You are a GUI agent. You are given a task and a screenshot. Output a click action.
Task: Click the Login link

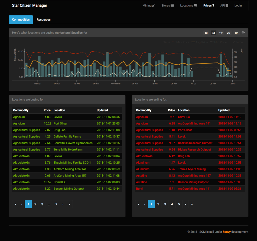click(238, 6)
